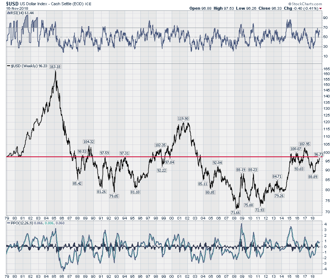Image resolution: width=336 pixels, height=280 pixels.
Task: Click the 84.71 price label
Action: 277,176
